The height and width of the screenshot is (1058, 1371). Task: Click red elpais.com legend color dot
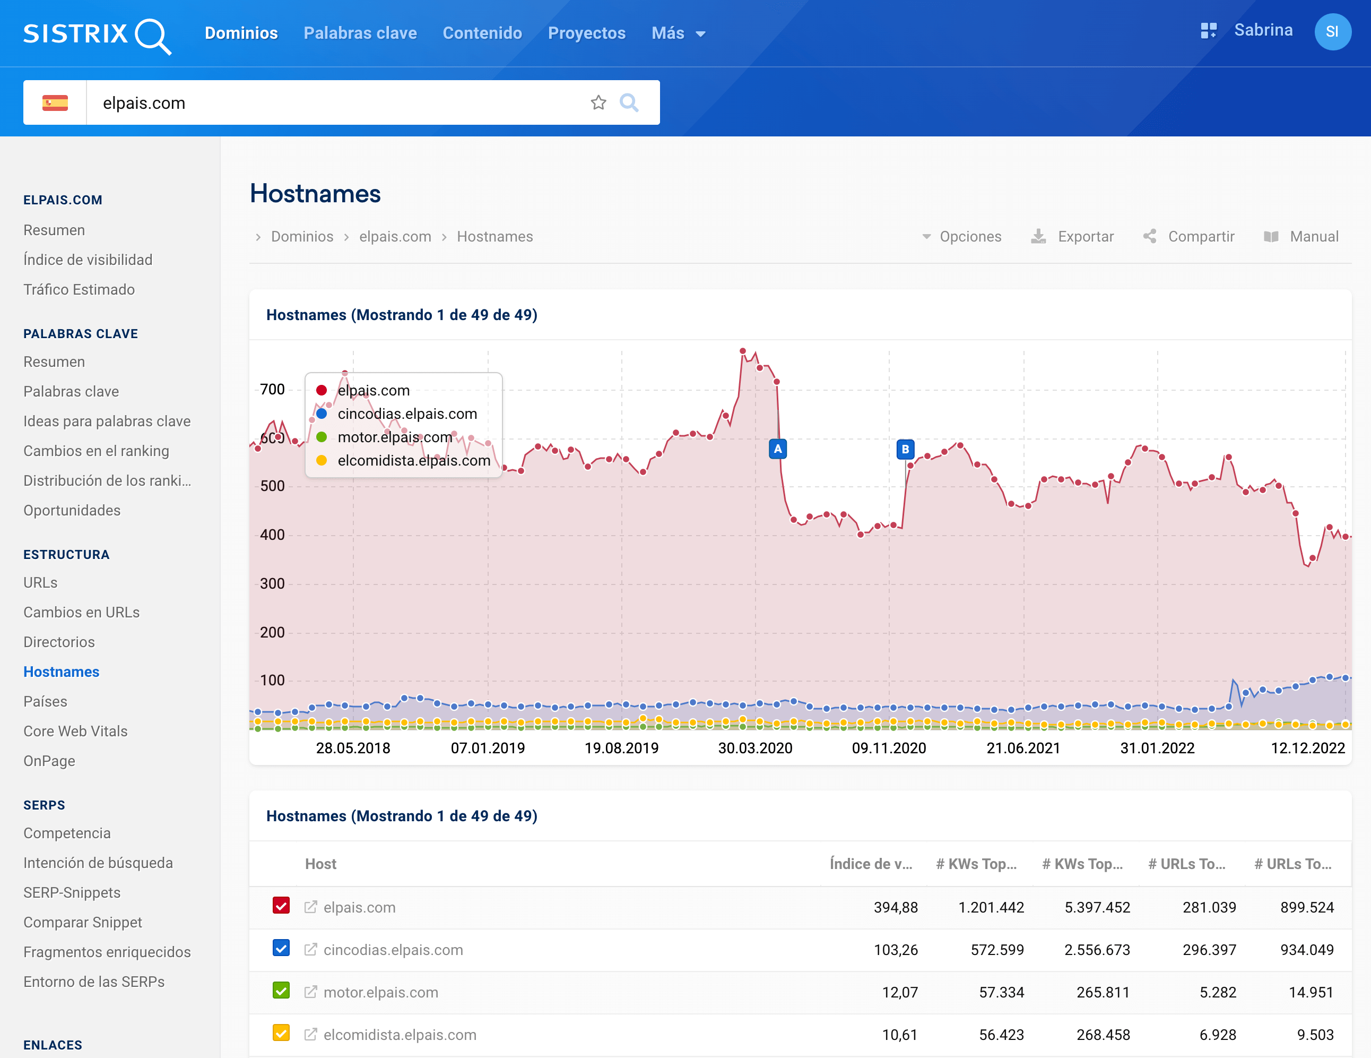pos(322,390)
